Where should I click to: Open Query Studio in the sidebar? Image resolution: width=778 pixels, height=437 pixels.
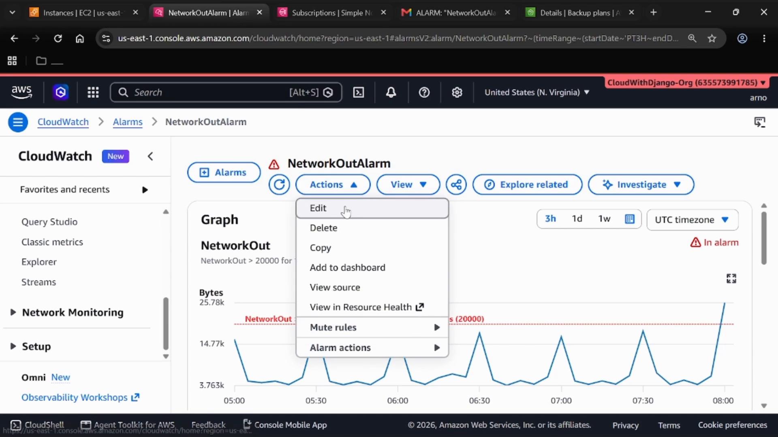click(49, 222)
